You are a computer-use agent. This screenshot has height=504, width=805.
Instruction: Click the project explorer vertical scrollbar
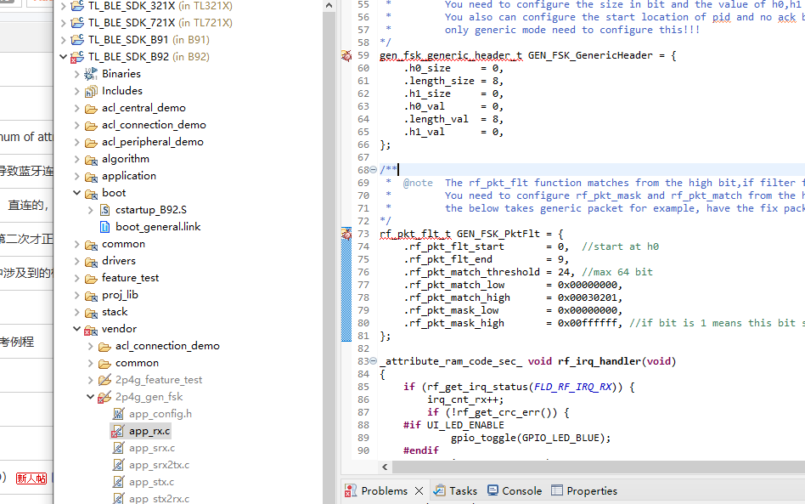tap(329, 257)
